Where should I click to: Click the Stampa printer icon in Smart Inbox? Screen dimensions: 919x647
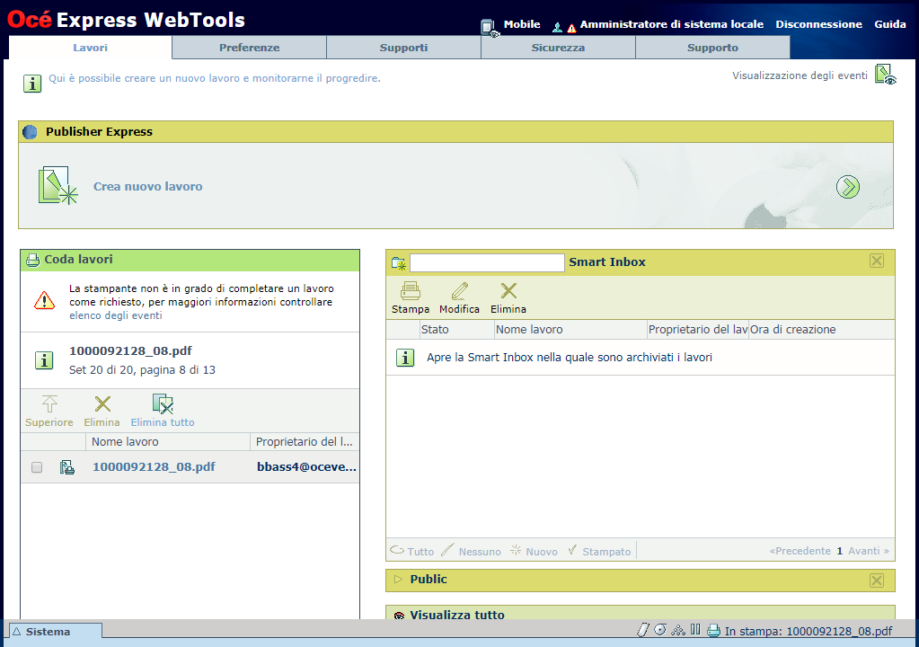[411, 290]
